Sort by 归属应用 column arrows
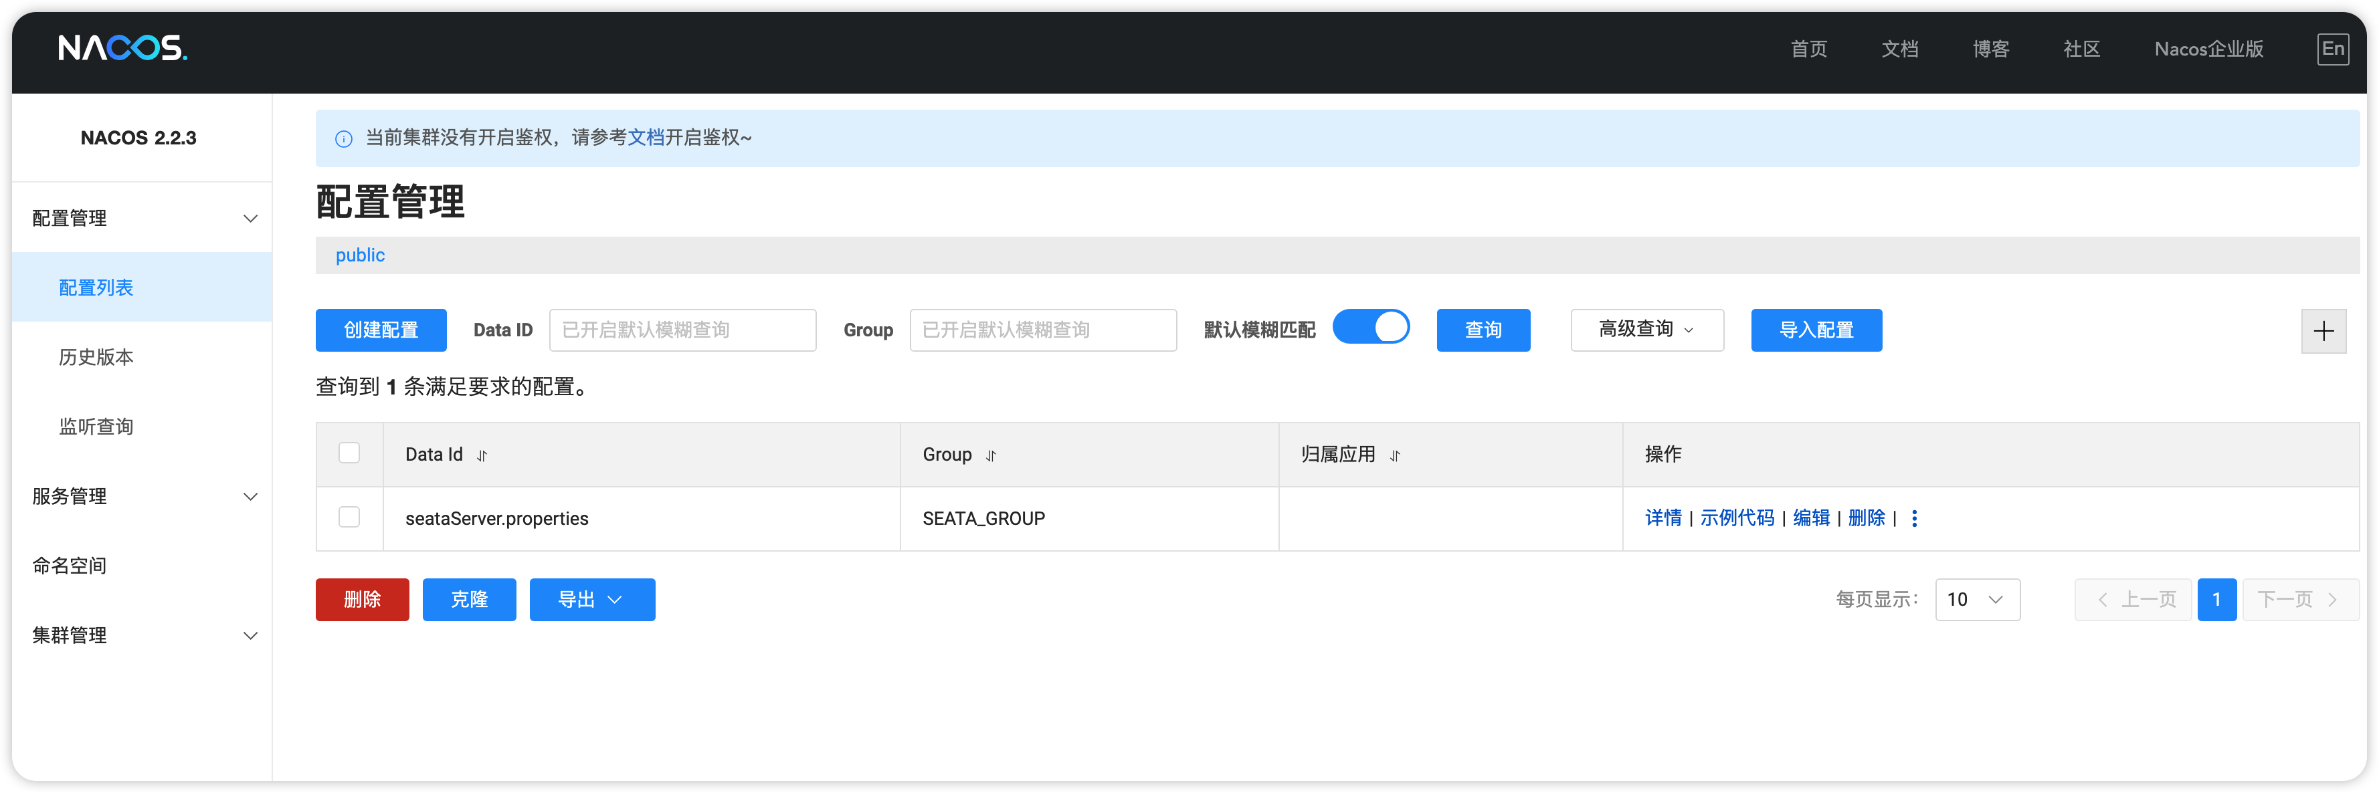The width and height of the screenshot is (2379, 793). pyautogui.click(x=1394, y=455)
